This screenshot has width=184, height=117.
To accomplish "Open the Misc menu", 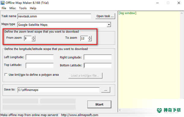I will click(x=13, y=8).
